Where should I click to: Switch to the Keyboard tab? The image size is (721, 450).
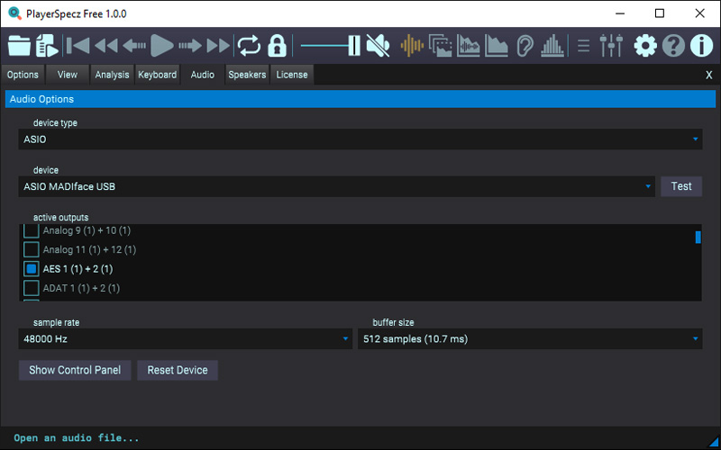tap(158, 75)
